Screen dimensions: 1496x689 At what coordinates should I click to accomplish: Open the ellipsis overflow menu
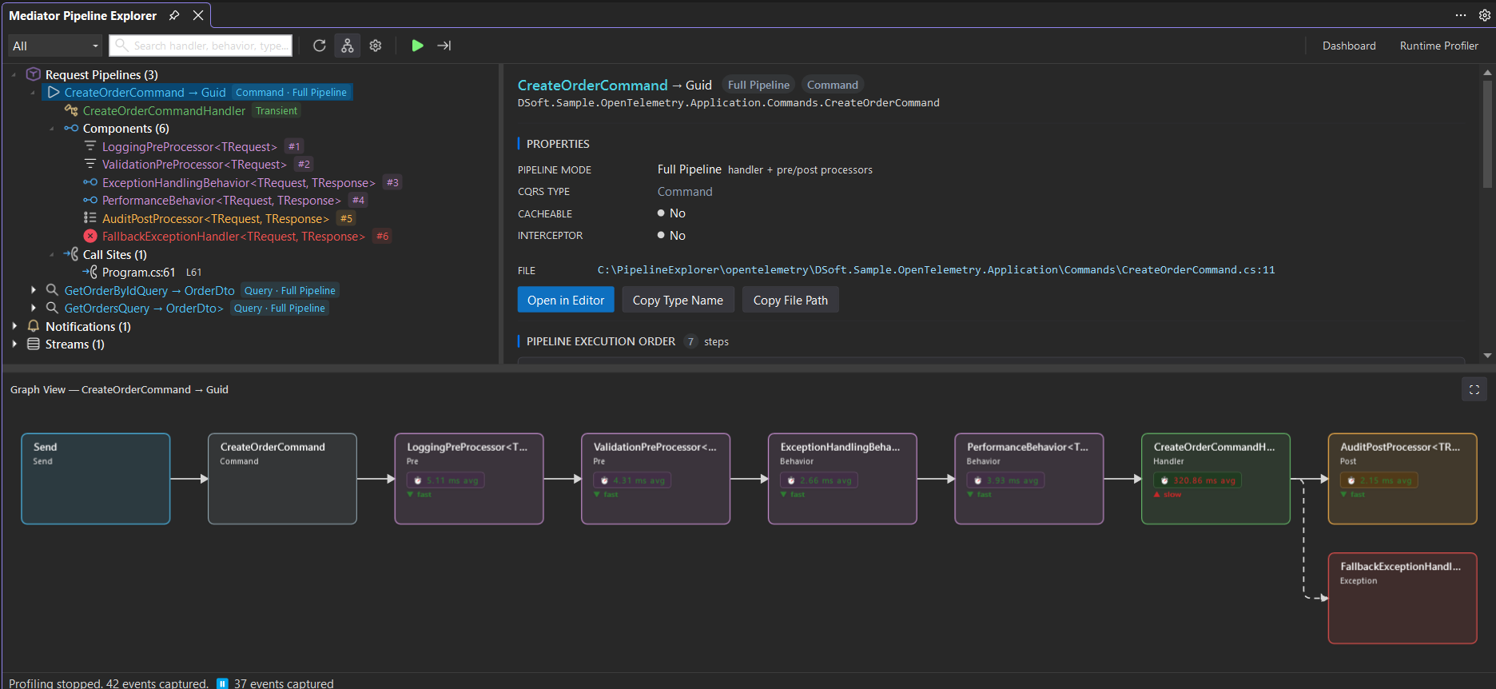(1461, 15)
